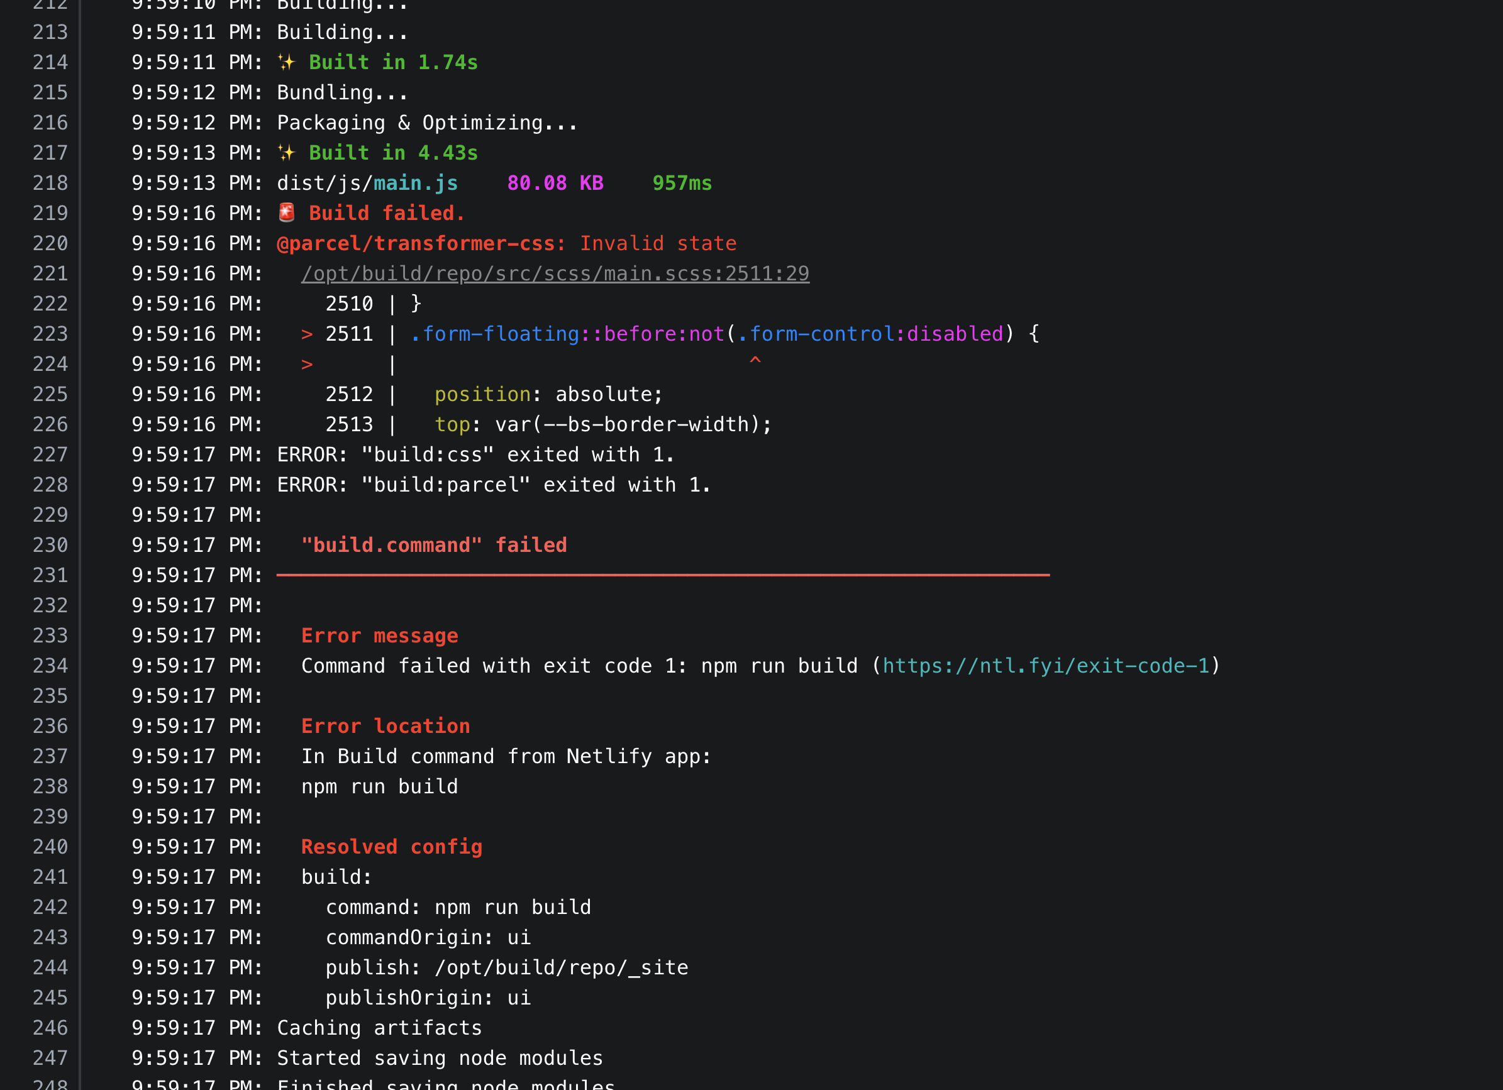Click line number 246 in the gutter
The image size is (1503, 1090).
pyautogui.click(x=50, y=1028)
